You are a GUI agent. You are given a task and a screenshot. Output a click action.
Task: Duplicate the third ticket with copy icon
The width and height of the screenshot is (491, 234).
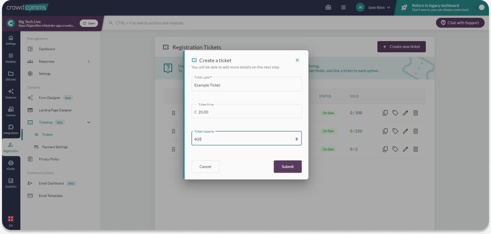[386, 149]
